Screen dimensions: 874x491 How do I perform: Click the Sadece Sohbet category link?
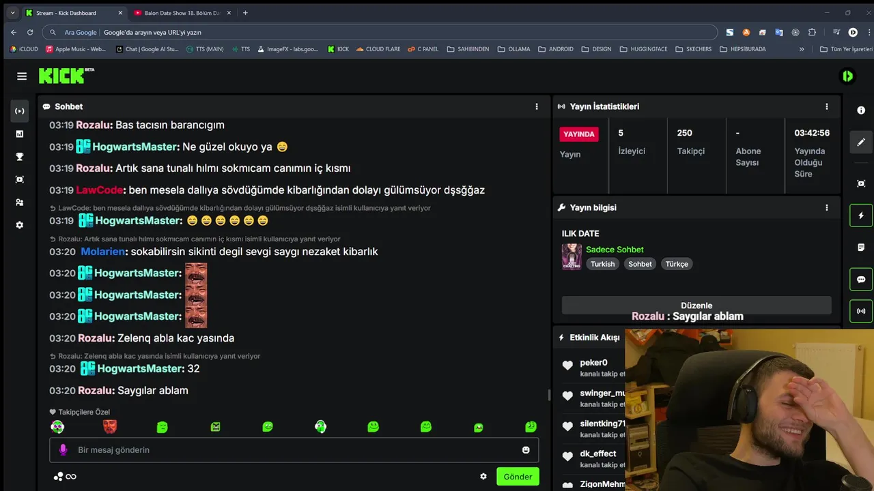coord(615,250)
